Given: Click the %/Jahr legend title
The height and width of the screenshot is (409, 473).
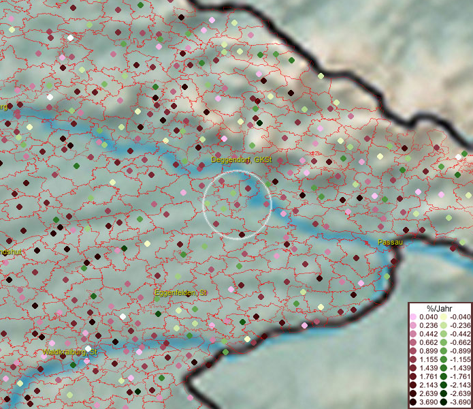Looking at the screenshot, I should point(440,308).
